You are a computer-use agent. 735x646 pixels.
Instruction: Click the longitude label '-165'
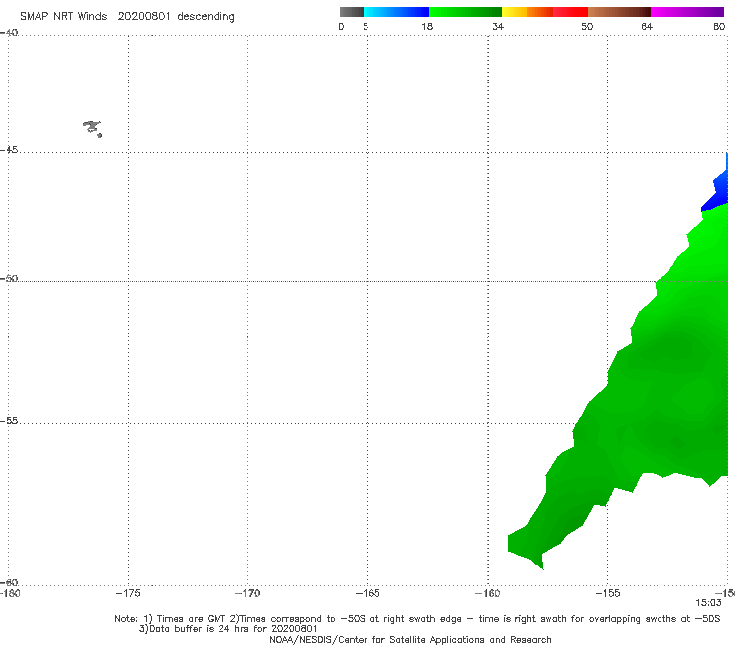367,593
